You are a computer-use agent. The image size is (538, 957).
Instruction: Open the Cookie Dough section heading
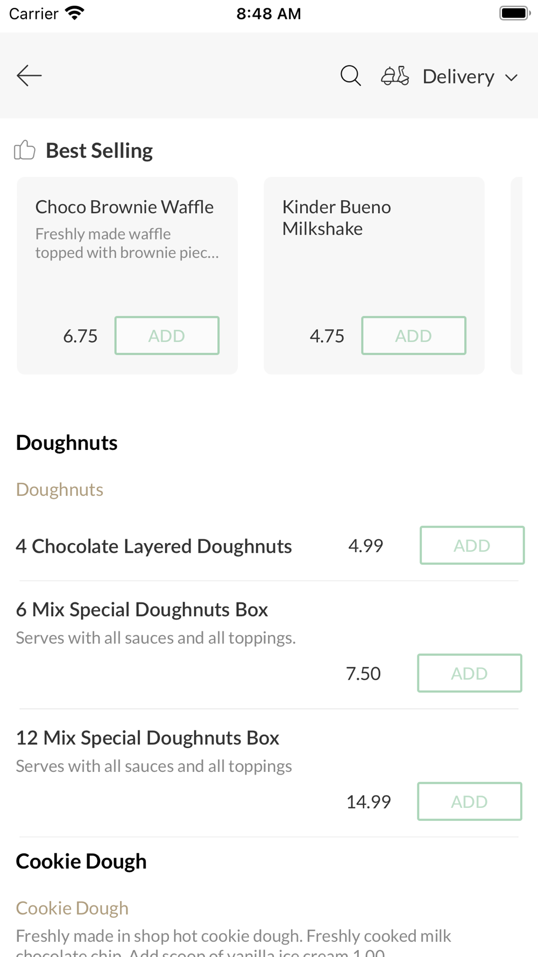pyautogui.click(x=81, y=861)
